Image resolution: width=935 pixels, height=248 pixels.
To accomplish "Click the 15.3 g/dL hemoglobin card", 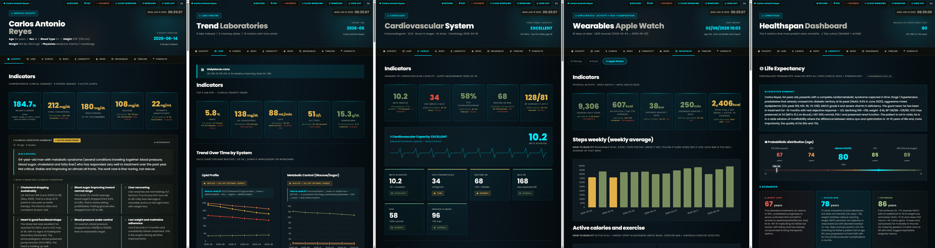I will point(348,119).
